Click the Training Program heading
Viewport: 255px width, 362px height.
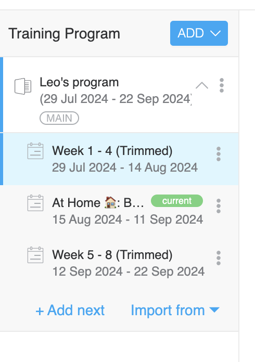pos(64,34)
